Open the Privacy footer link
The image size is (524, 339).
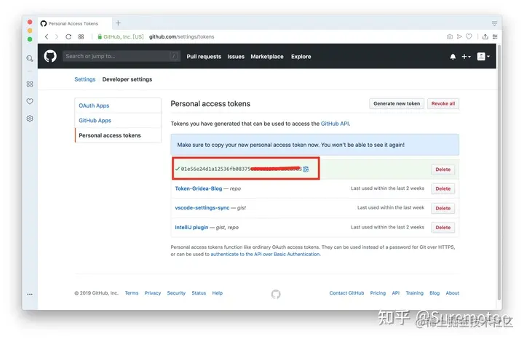coord(152,293)
